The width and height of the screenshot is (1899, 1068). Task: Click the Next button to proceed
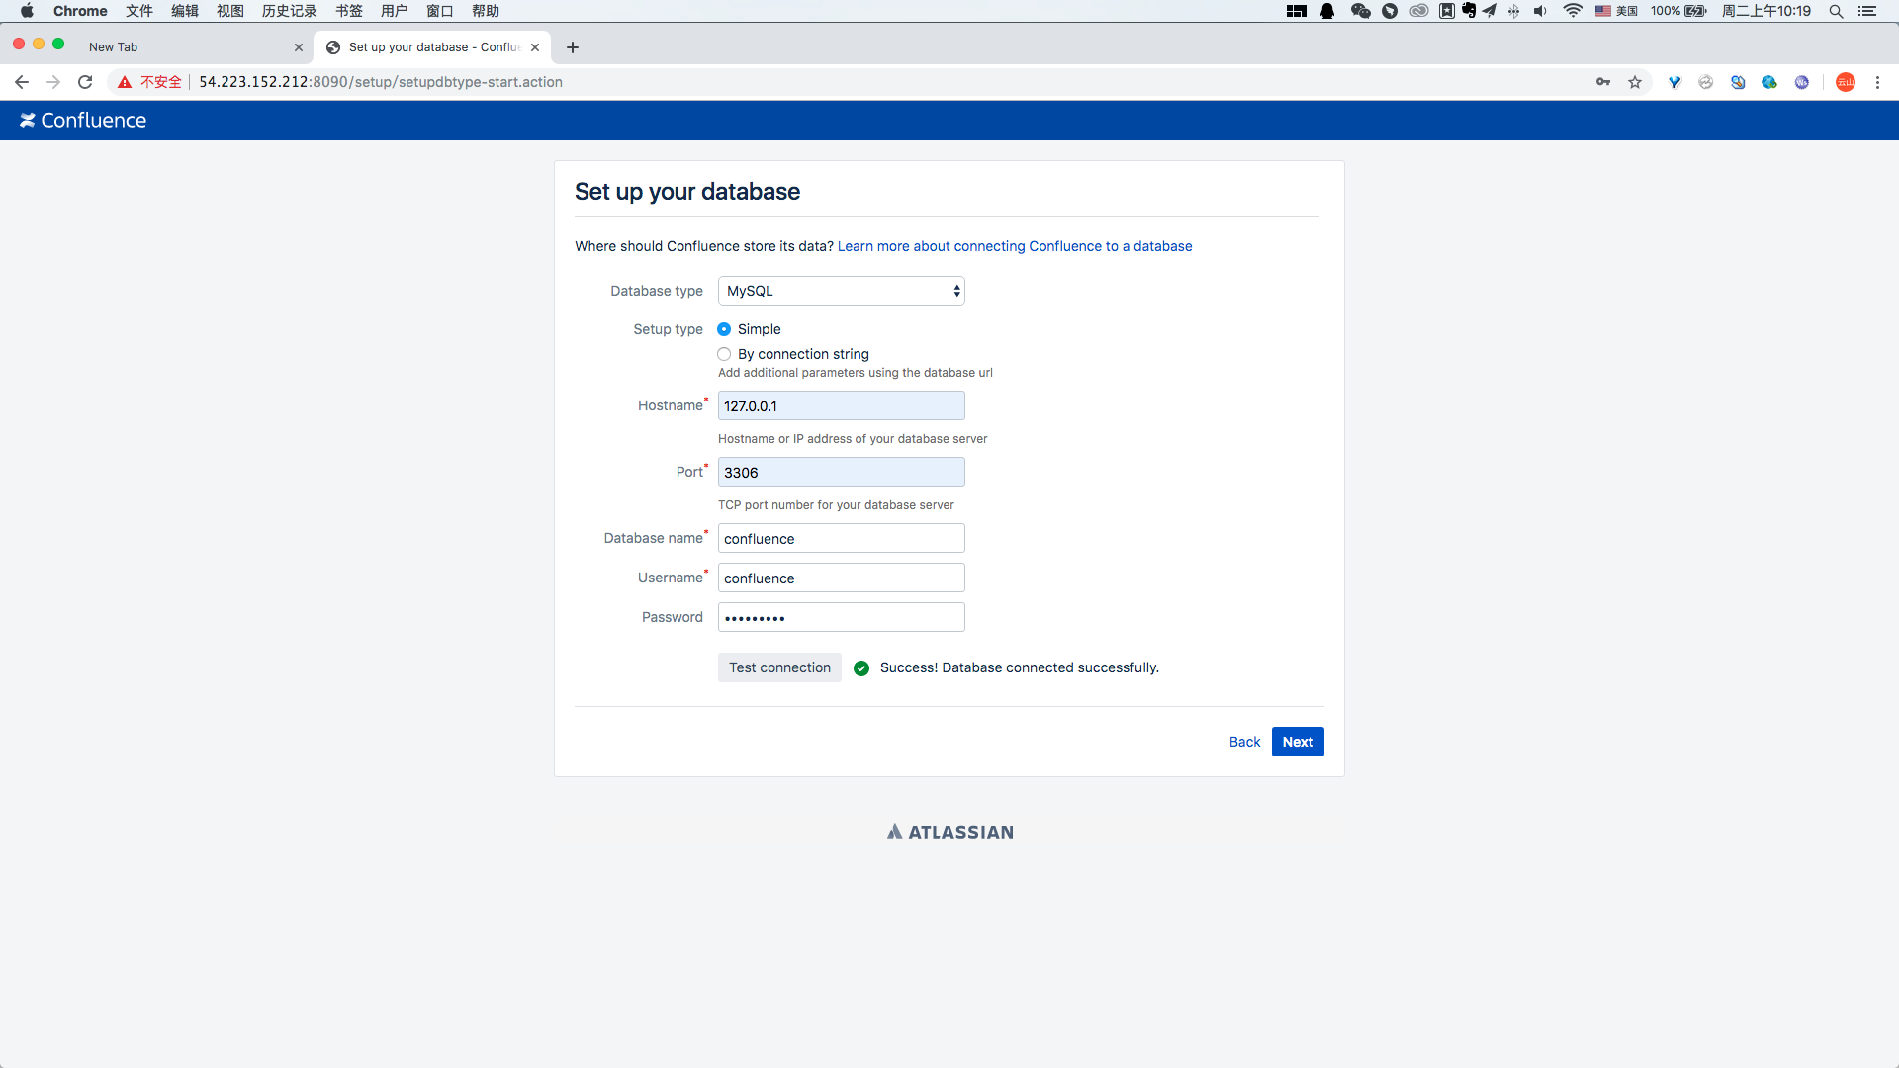point(1297,742)
